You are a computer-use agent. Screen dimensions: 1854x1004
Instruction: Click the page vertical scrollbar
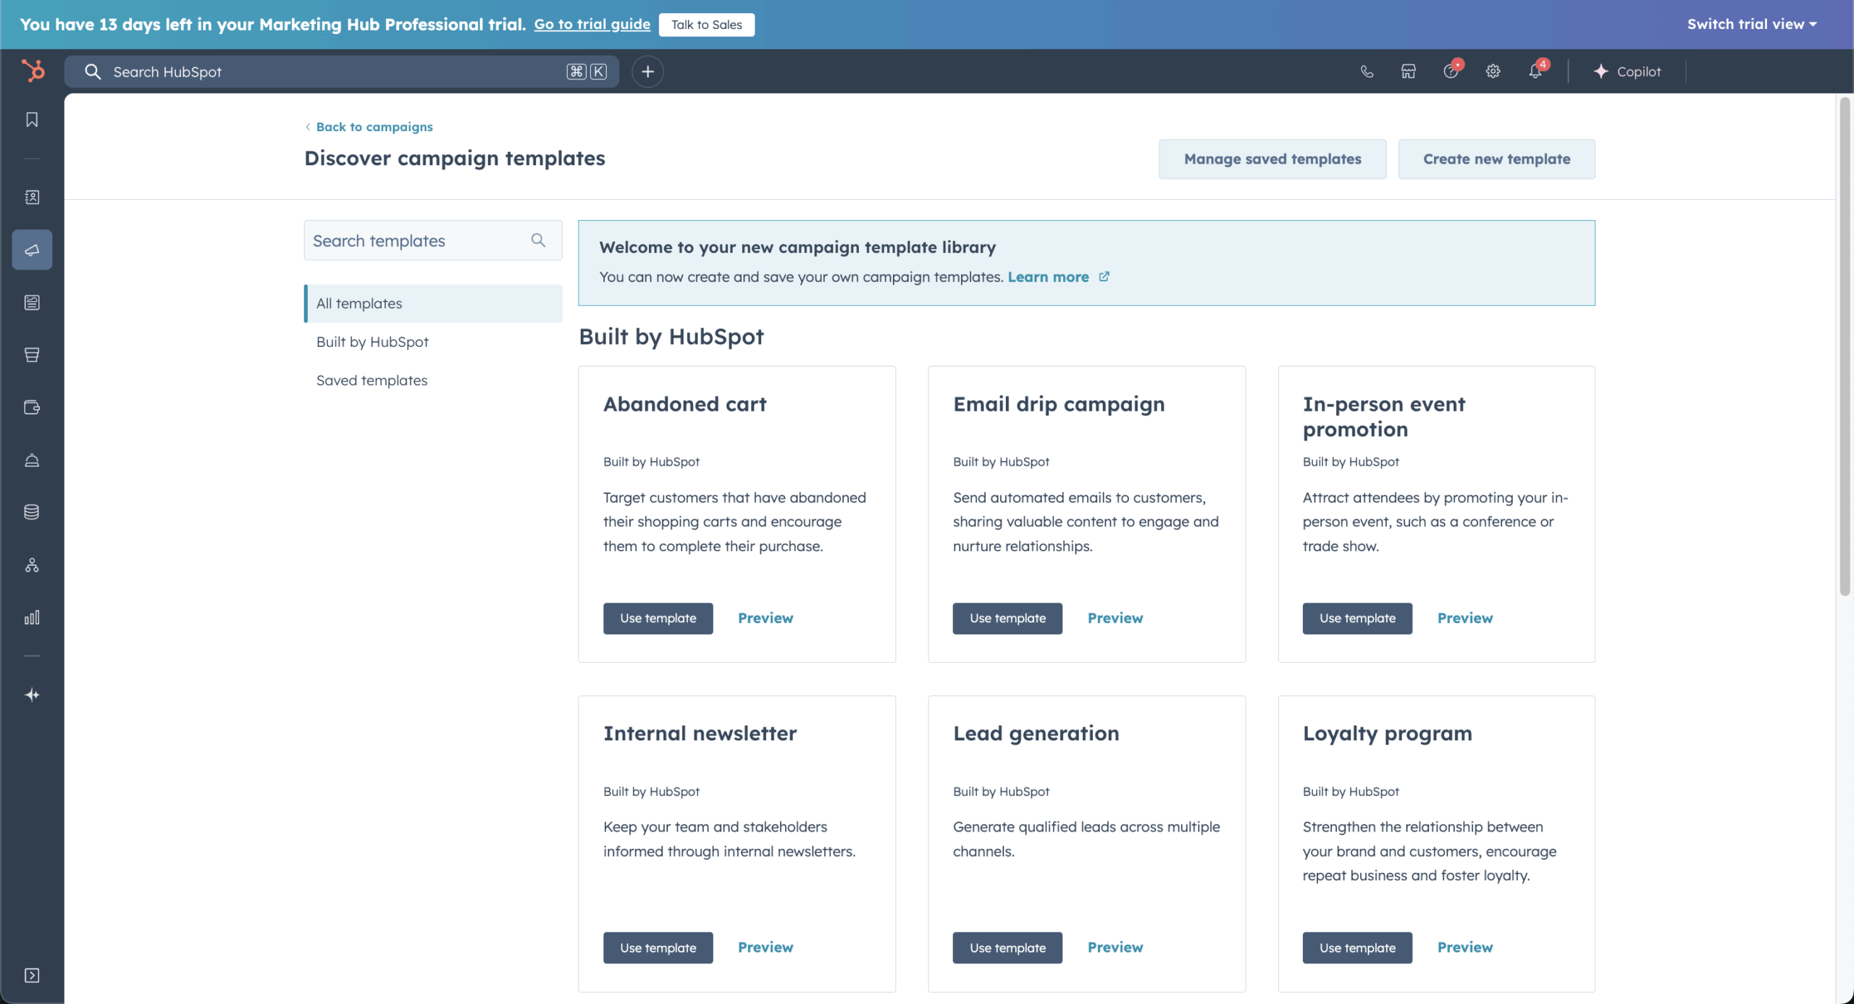(1845, 346)
